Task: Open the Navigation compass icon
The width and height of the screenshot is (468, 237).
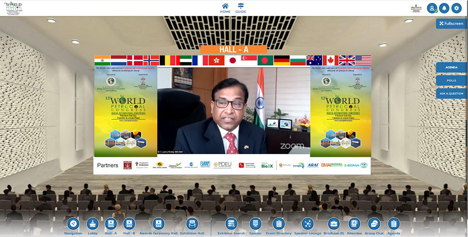Action: click(73, 223)
